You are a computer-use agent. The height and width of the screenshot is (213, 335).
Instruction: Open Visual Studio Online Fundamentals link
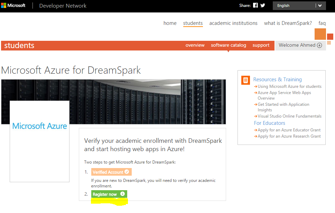289,116
